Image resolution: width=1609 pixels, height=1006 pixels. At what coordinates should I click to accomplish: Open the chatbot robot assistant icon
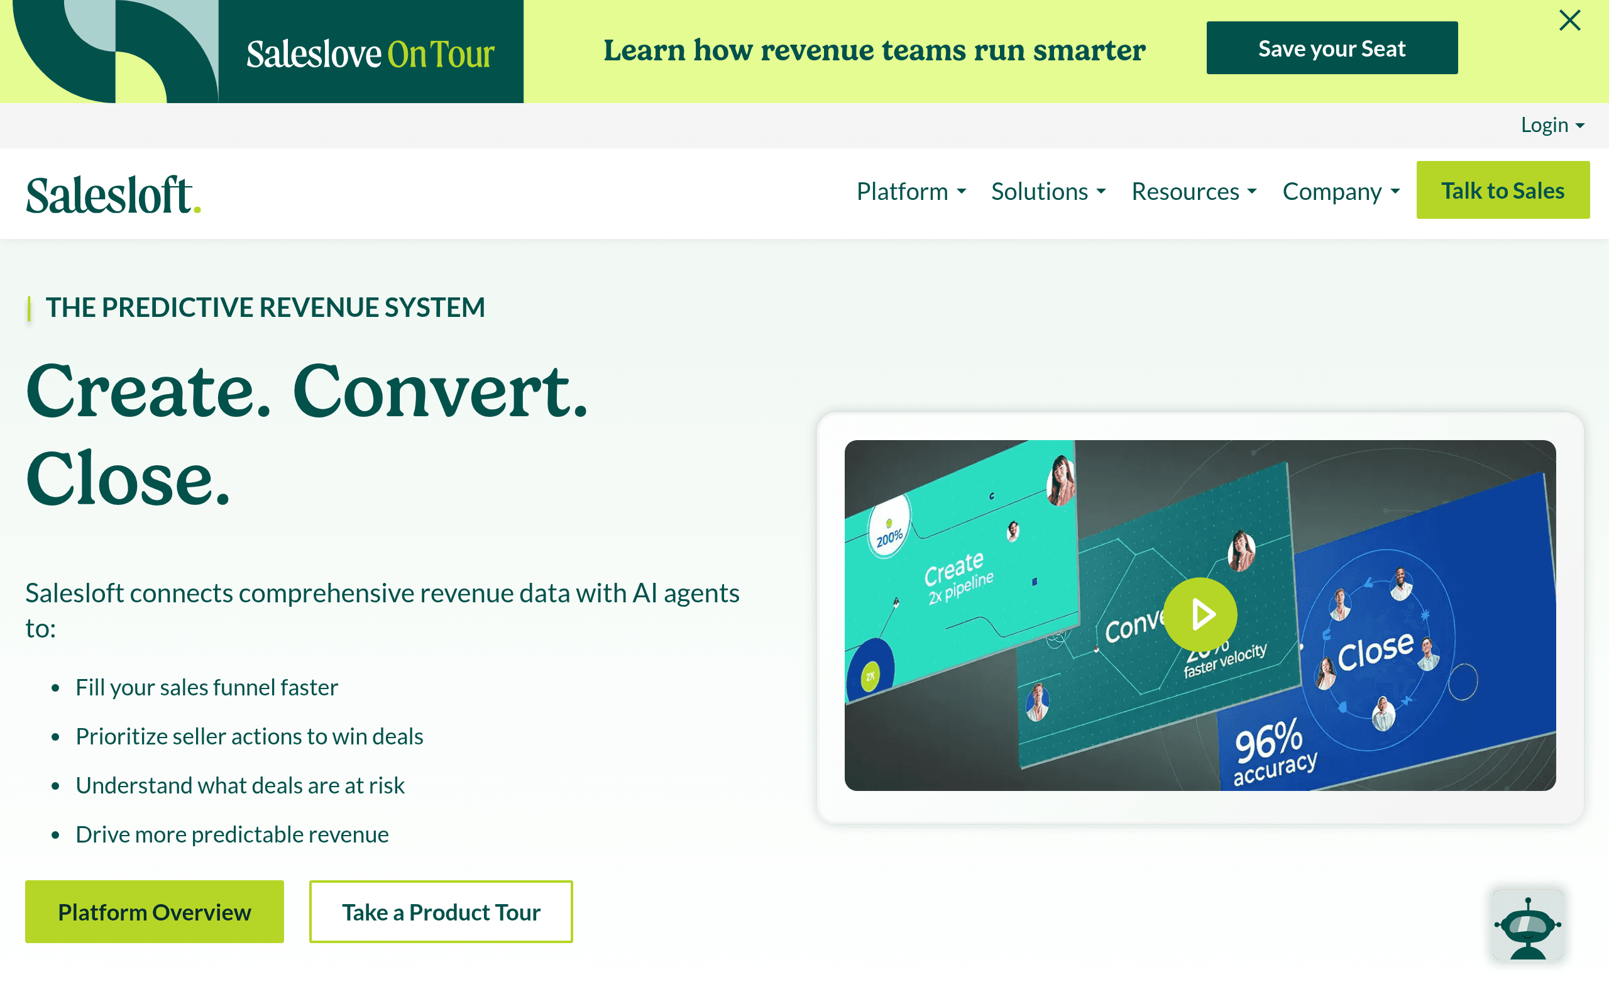(x=1528, y=925)
